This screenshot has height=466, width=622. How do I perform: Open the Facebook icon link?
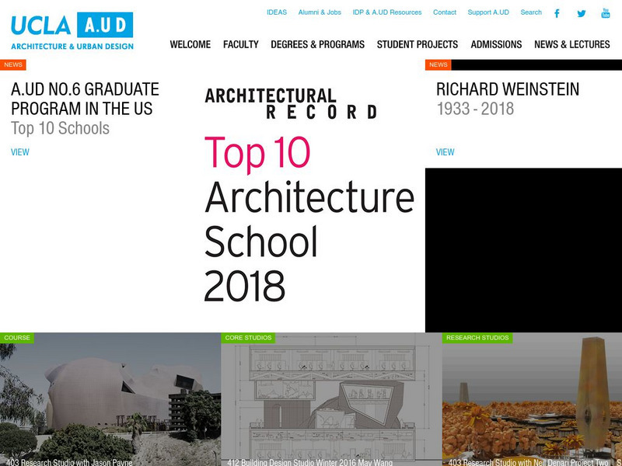557,13
